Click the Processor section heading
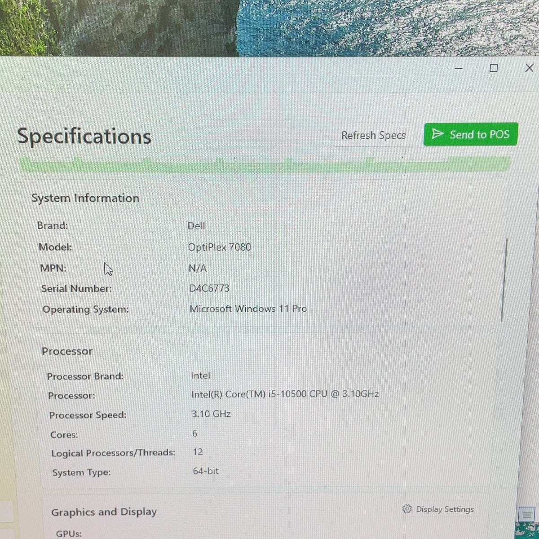 67,351
